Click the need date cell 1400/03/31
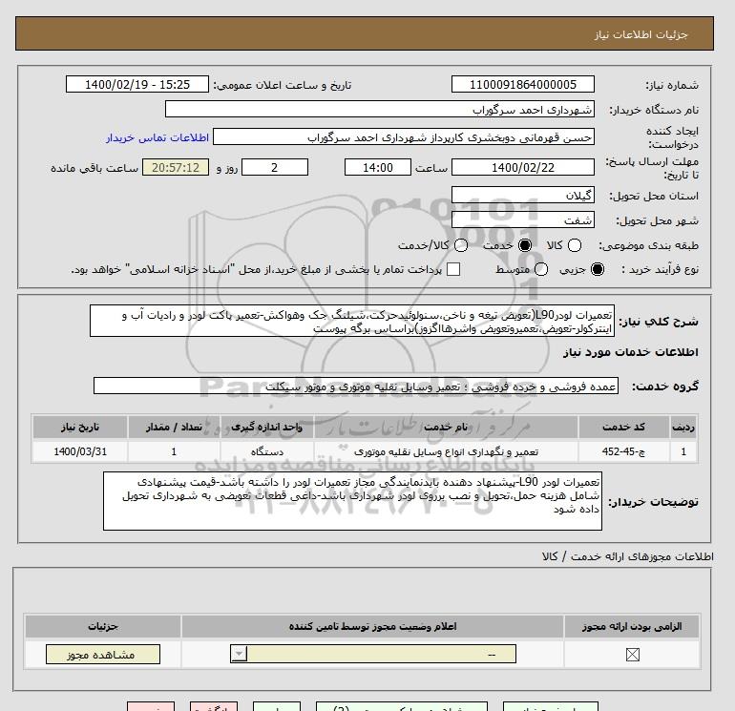The width and height of the screenshot is (735, 711). click(80, 451)
